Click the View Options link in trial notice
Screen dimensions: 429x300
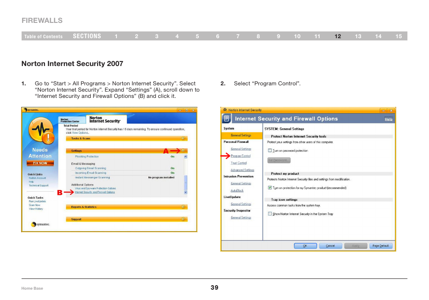(x=80, y=133)
